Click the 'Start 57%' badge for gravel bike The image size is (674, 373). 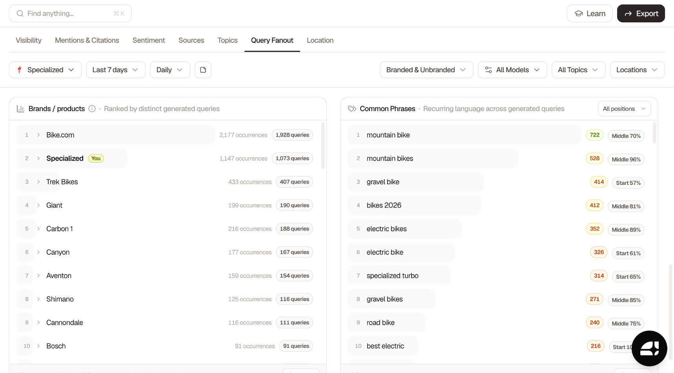click(x=628, y=183)
